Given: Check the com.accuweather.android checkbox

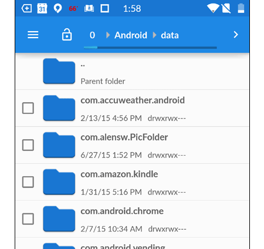Looking at the screenshot, I should (x=28, y=108).
